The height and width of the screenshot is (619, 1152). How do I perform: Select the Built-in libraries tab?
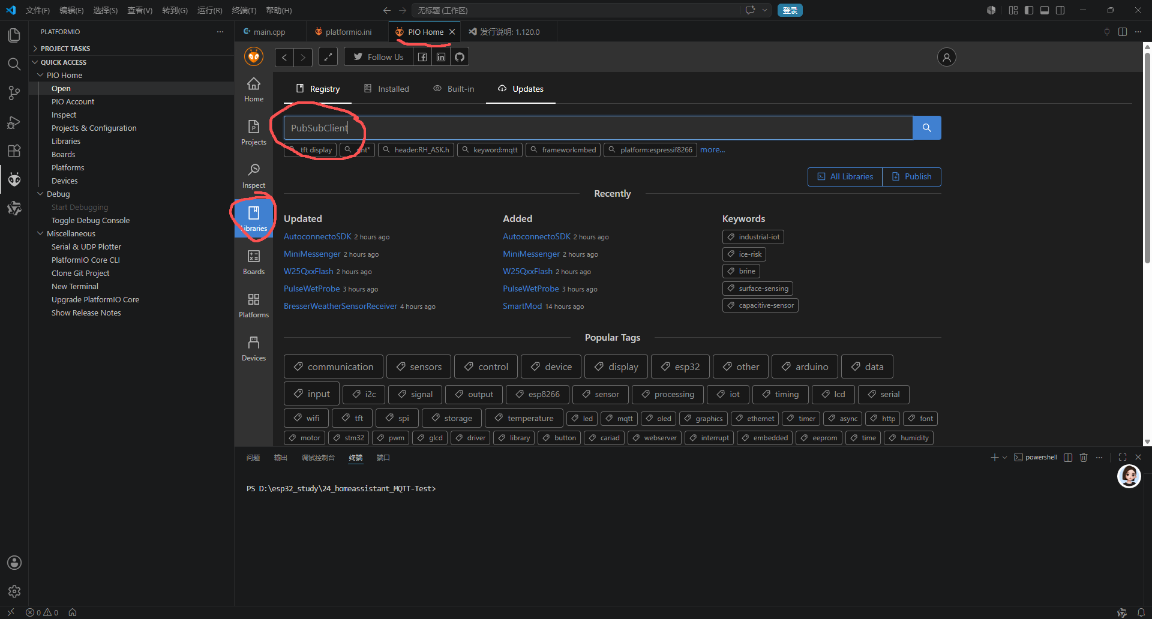pyautogui.click(x=454, y=89)
